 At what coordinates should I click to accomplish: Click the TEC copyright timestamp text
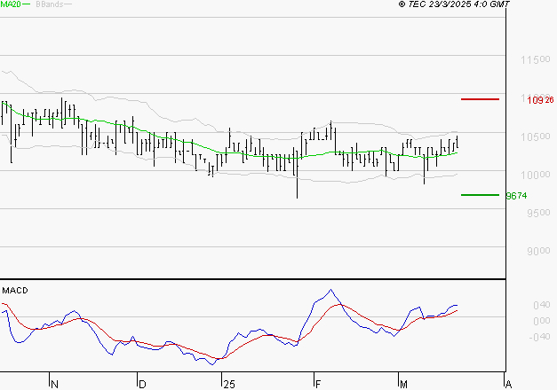[x=454, y=4]
